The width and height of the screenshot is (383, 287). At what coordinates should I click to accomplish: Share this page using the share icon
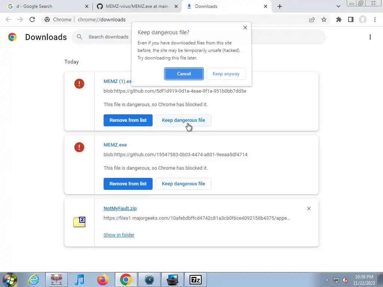312,19
